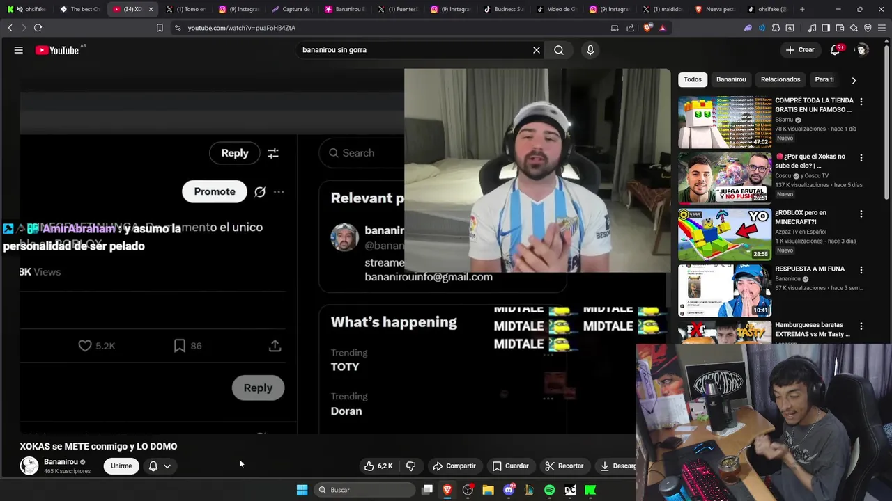The height and width of the screenshot is (501, 892).
Task: Click the Crear button
Action: click(x=800, y=50)
